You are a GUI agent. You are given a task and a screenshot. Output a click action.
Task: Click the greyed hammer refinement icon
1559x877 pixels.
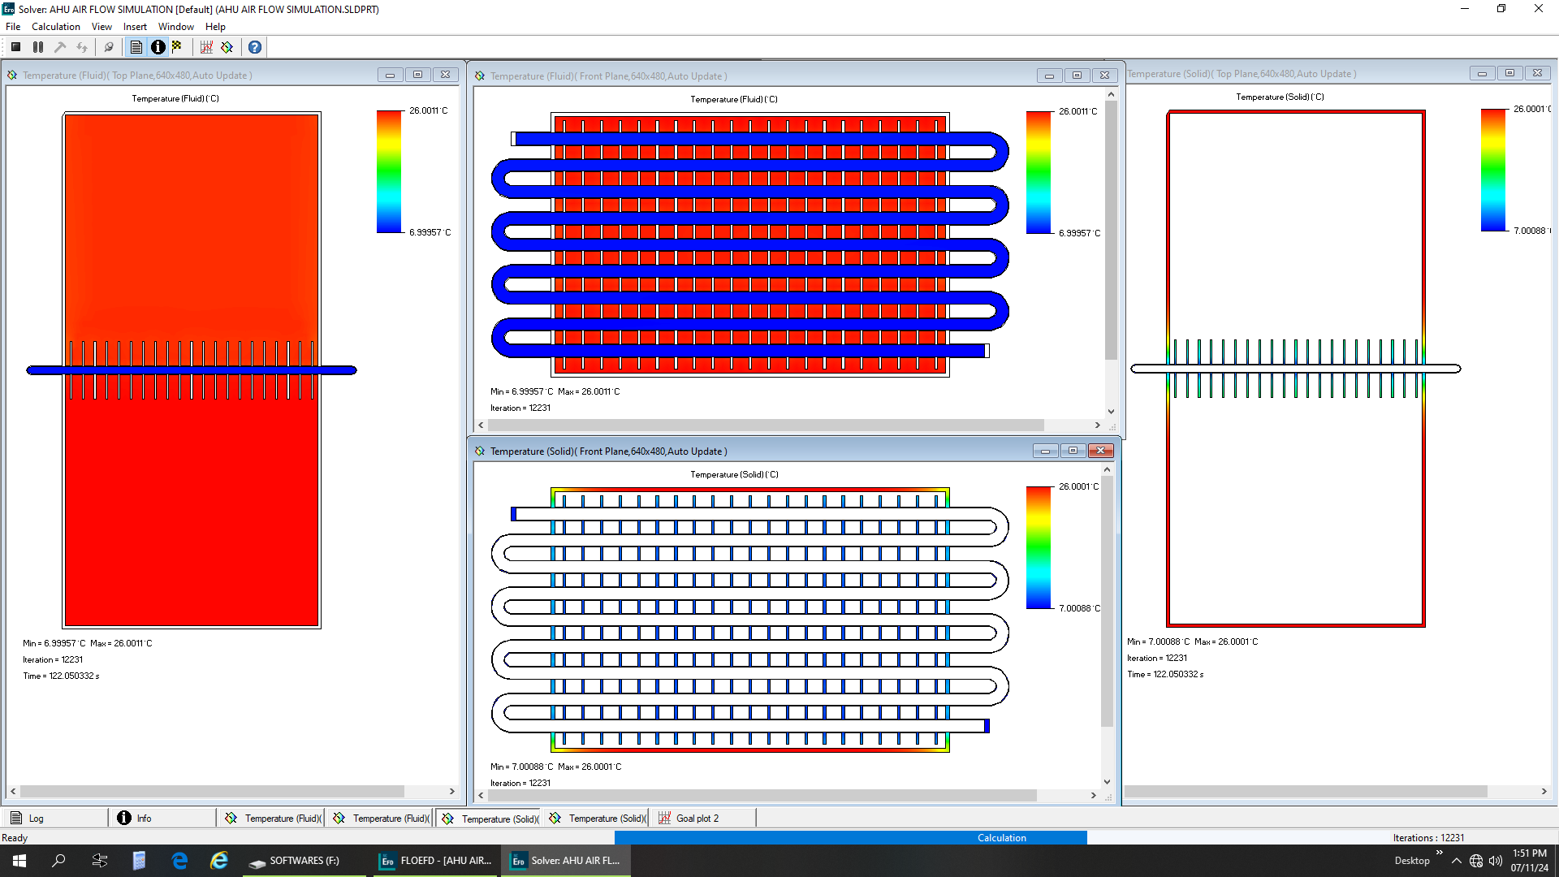point(60,47)
